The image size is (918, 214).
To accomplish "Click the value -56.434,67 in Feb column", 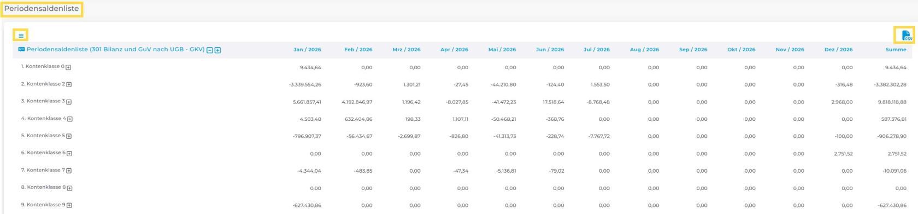I will pos(360,137).
